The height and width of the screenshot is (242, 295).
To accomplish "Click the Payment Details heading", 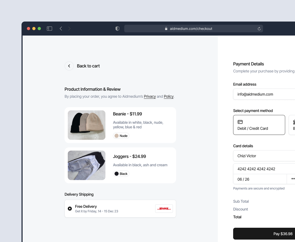I will (x=248, y=64).
